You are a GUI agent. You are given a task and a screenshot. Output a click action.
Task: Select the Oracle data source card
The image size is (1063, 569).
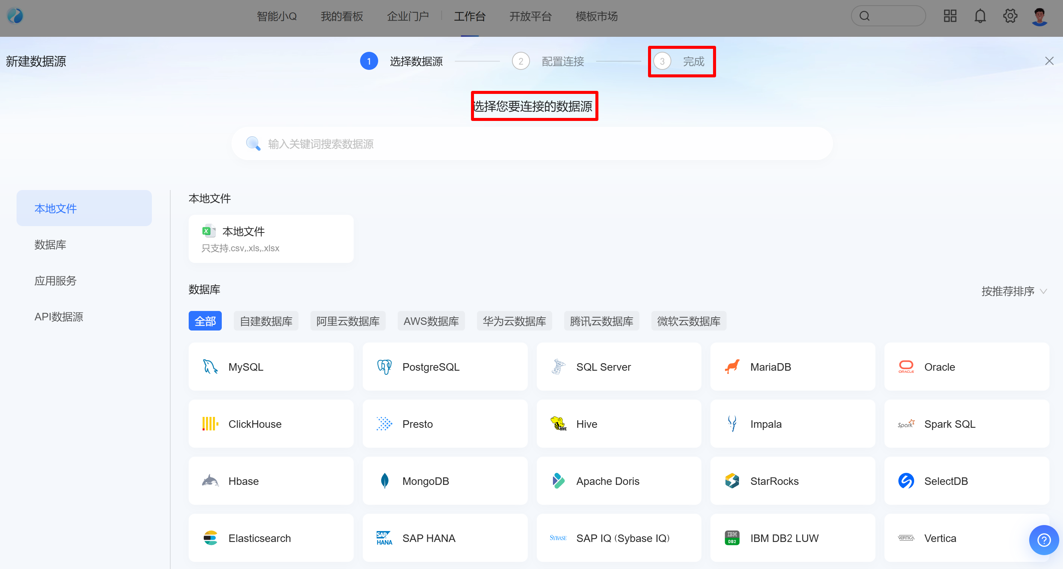[966, 367]
